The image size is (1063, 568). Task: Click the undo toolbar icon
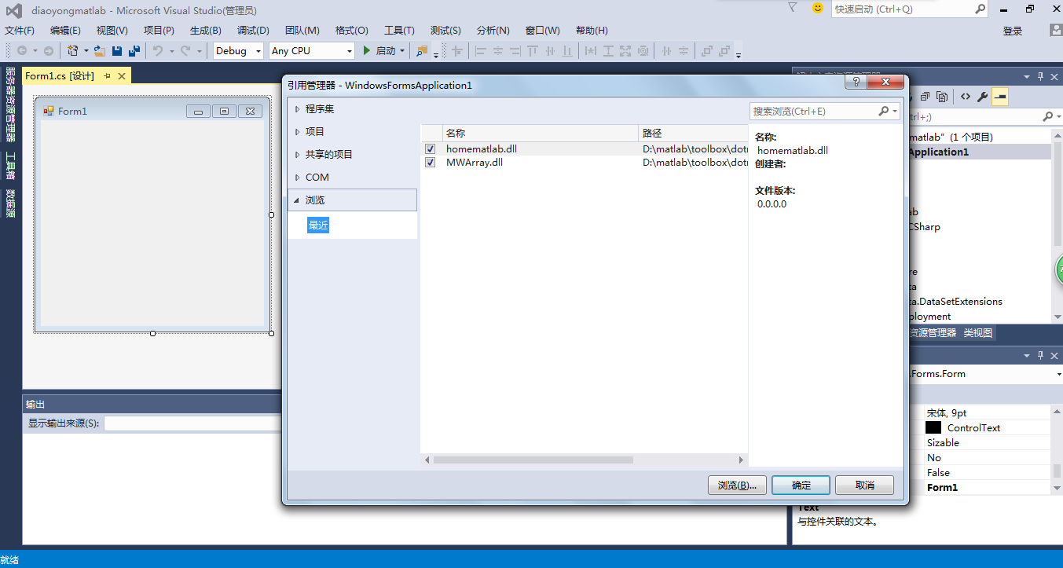[x=158, y=51]
